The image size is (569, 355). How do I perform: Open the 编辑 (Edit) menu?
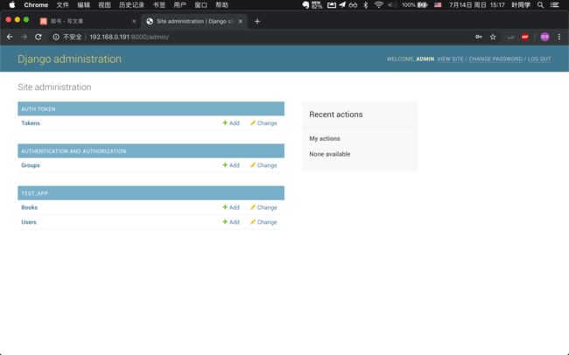(x=83, y=5)
